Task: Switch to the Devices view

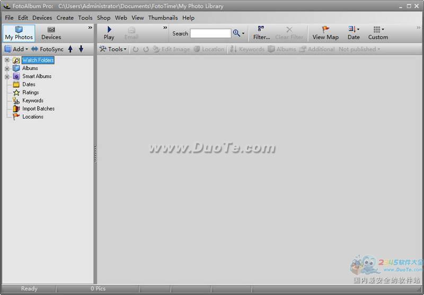Action: click(51, 33)
